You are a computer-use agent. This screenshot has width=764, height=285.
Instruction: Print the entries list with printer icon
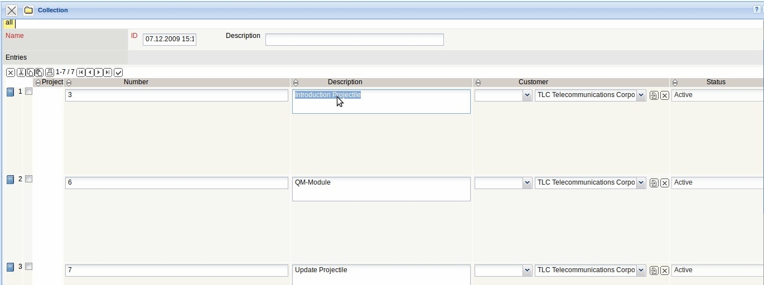pyautogui.click(x=50, y=73)
